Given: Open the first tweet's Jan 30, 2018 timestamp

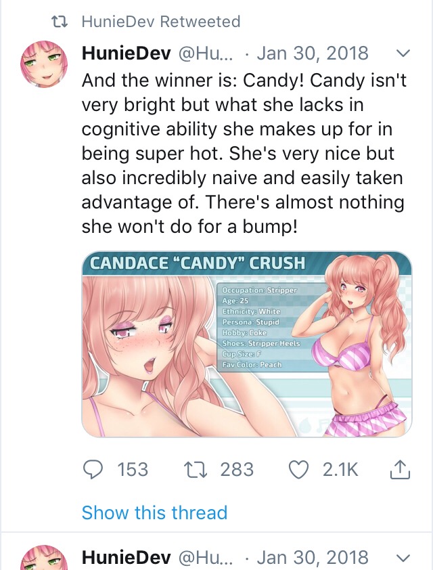Looking at the screenshot, I should coord(313,53).
